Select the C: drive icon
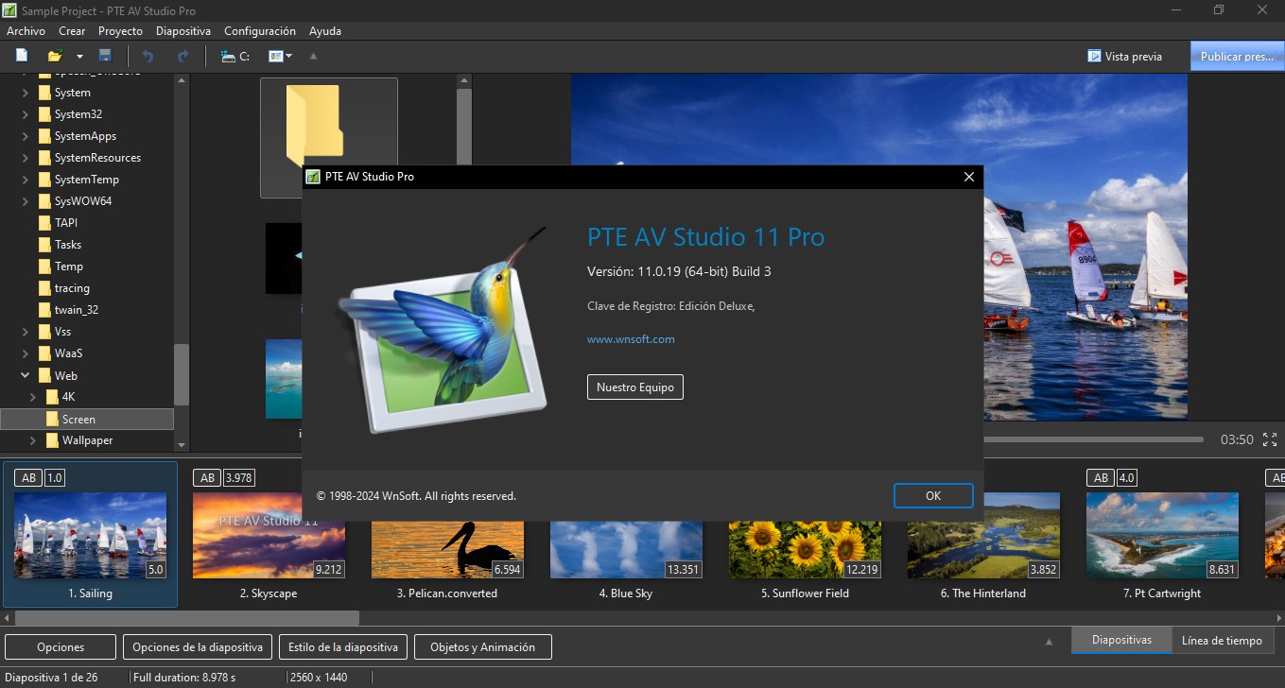 click(x=234, y=55)
